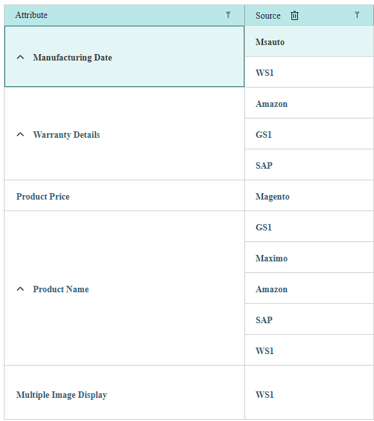Select WS1 for Multiple Image Display
This screenshot has height=421, width=374.
309,393
